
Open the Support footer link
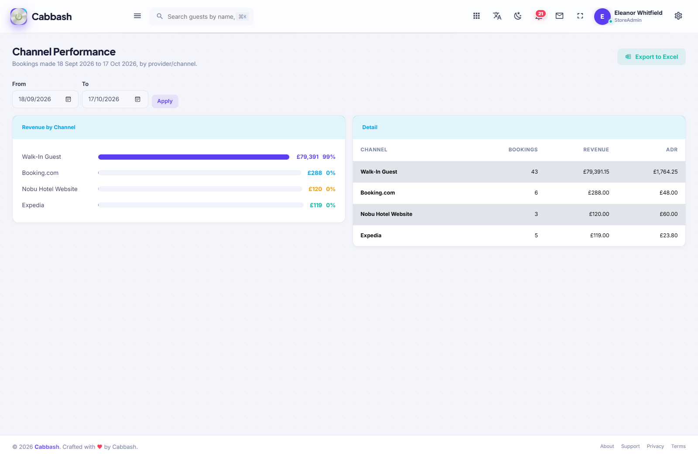click(630, 447)
